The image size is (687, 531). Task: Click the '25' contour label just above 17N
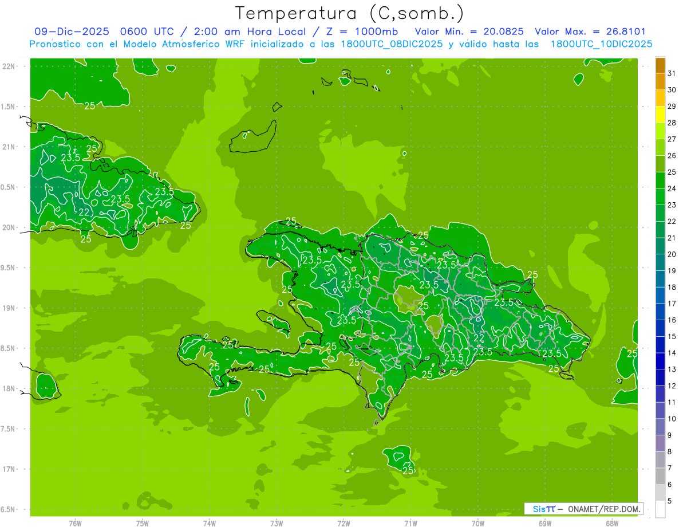click(408, 471)
